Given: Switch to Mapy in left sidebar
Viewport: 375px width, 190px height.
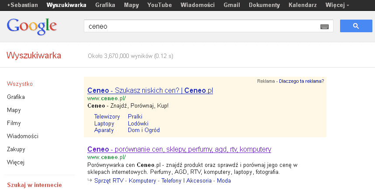Looking at the screenshot, I should 14,110.
